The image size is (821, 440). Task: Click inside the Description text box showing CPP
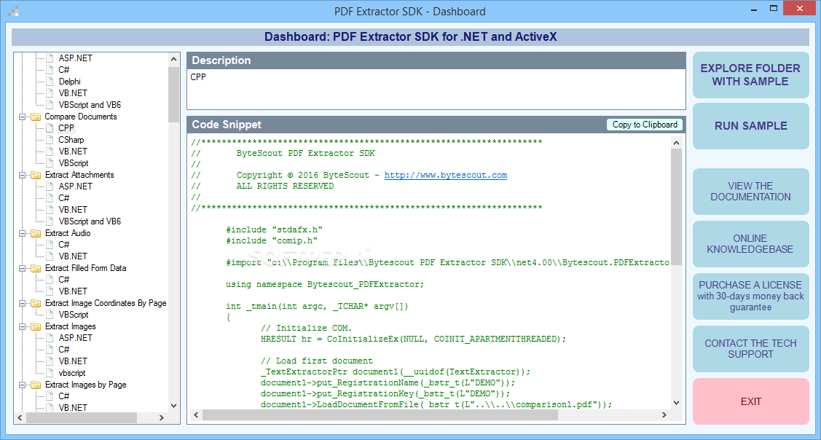tap(436, 89)
